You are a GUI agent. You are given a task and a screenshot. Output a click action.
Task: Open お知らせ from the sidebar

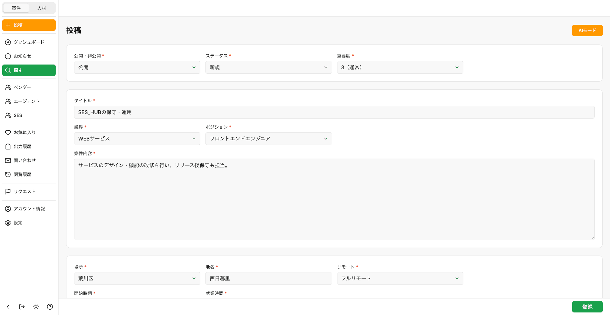coord(29,56)
